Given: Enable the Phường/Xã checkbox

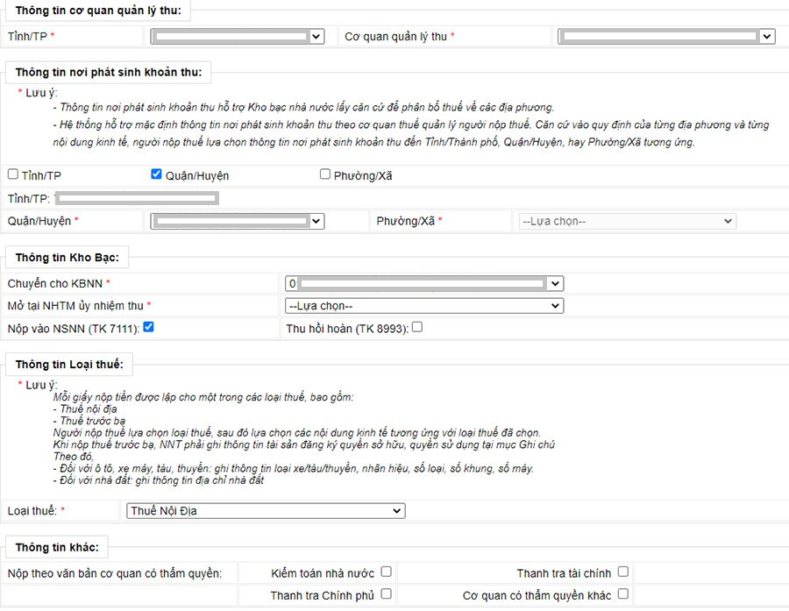Looking at the screenshot, I should [x=325, y=174].
